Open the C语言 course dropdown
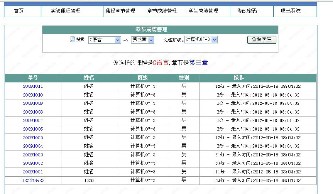Screen dimensions: 333x194 tap(104, 40)
